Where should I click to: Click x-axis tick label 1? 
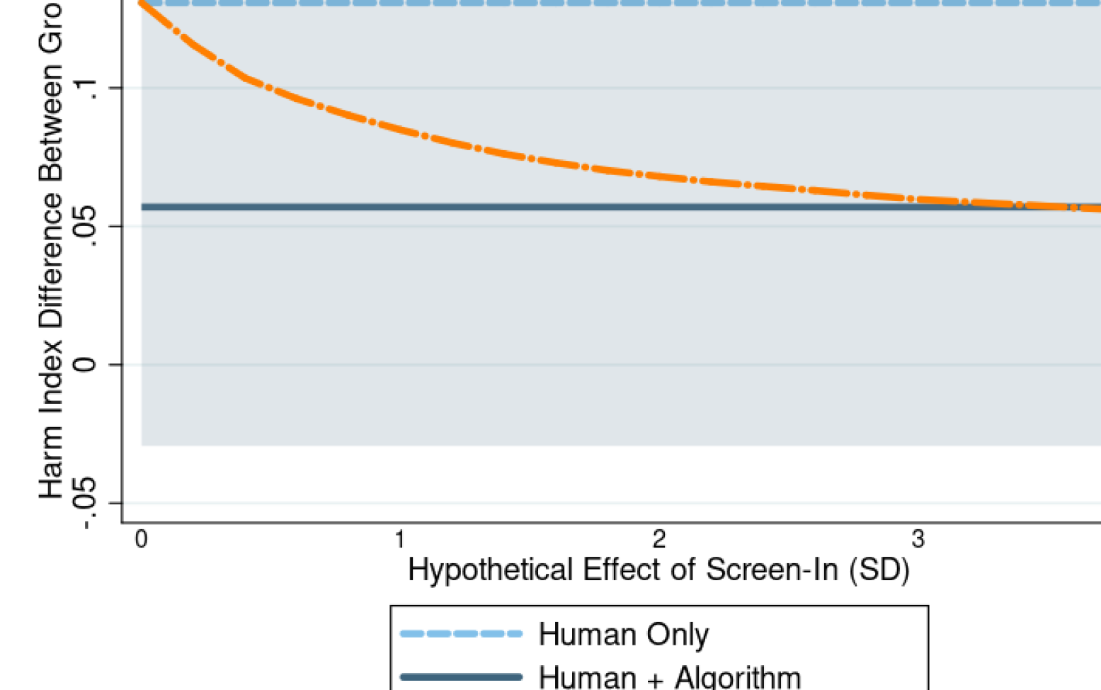[400, 540]
